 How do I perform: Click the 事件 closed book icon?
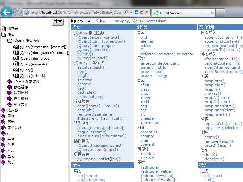click(x=3, y=139)
